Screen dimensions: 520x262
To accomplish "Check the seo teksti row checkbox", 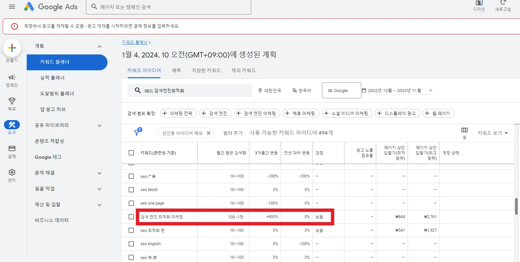I will (131, 190).
